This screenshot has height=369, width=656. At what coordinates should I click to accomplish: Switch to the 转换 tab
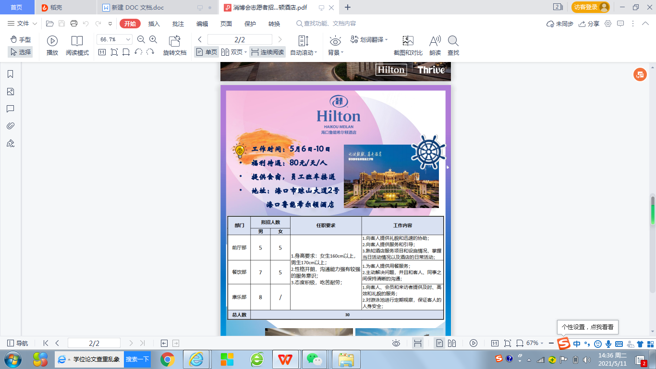tap(274, 24)
